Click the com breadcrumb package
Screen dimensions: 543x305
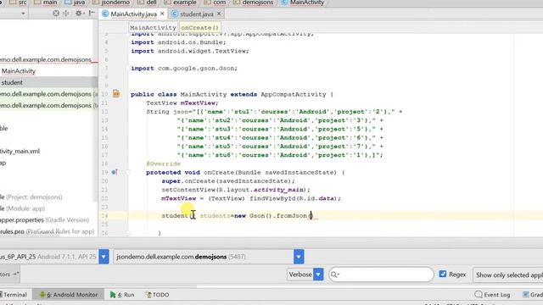(x=215, y=3)
